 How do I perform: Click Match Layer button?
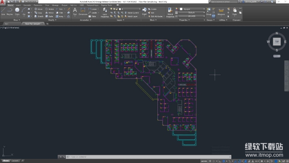click(x=131, y=16)
